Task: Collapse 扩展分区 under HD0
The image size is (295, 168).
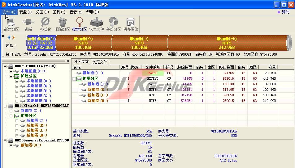Action: coord(11,76)
